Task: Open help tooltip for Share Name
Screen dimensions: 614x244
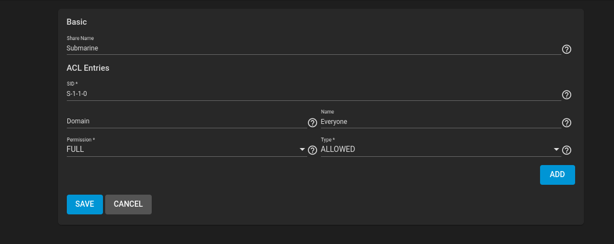Action: [566, 49]
